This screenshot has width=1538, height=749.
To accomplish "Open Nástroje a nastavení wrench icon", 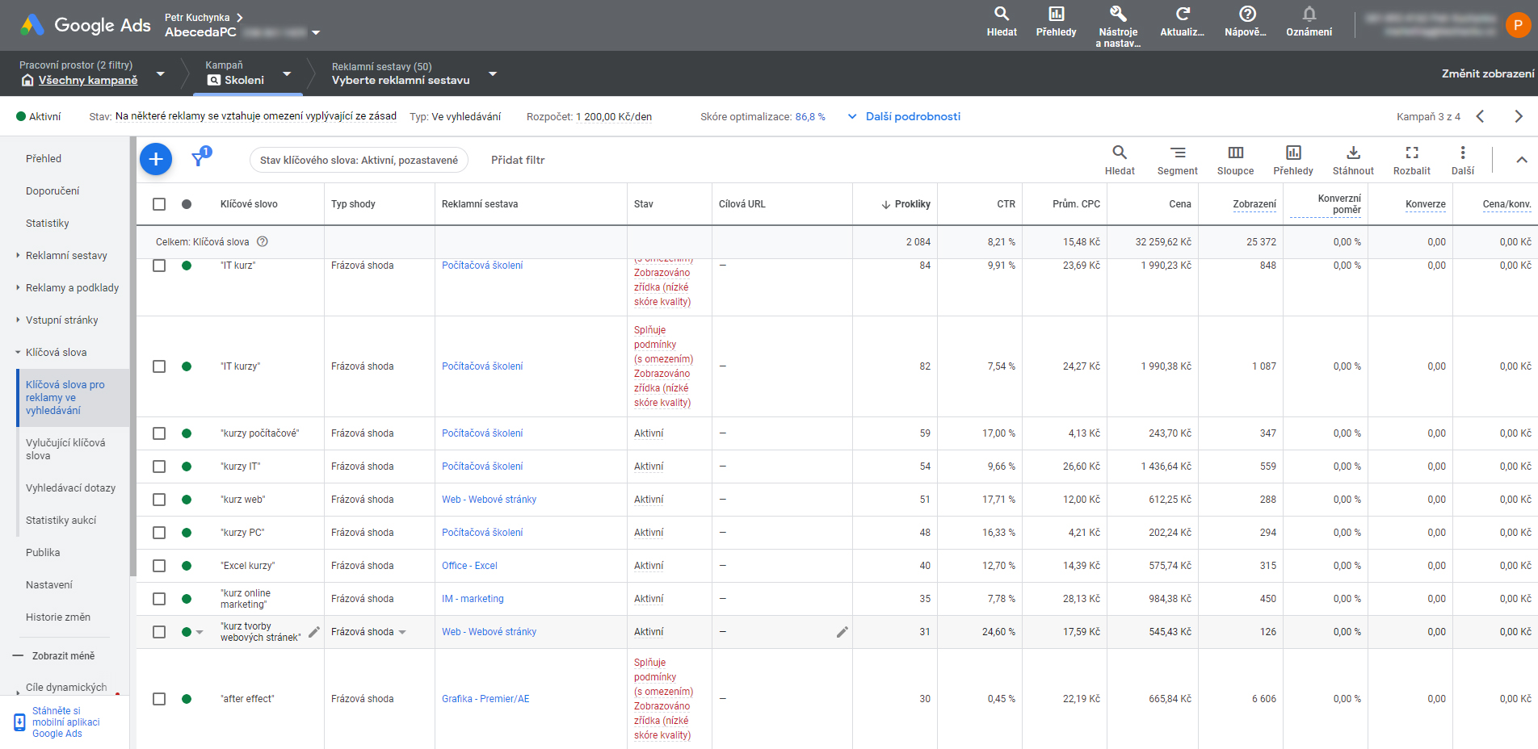I will (x=1118, y=14).
